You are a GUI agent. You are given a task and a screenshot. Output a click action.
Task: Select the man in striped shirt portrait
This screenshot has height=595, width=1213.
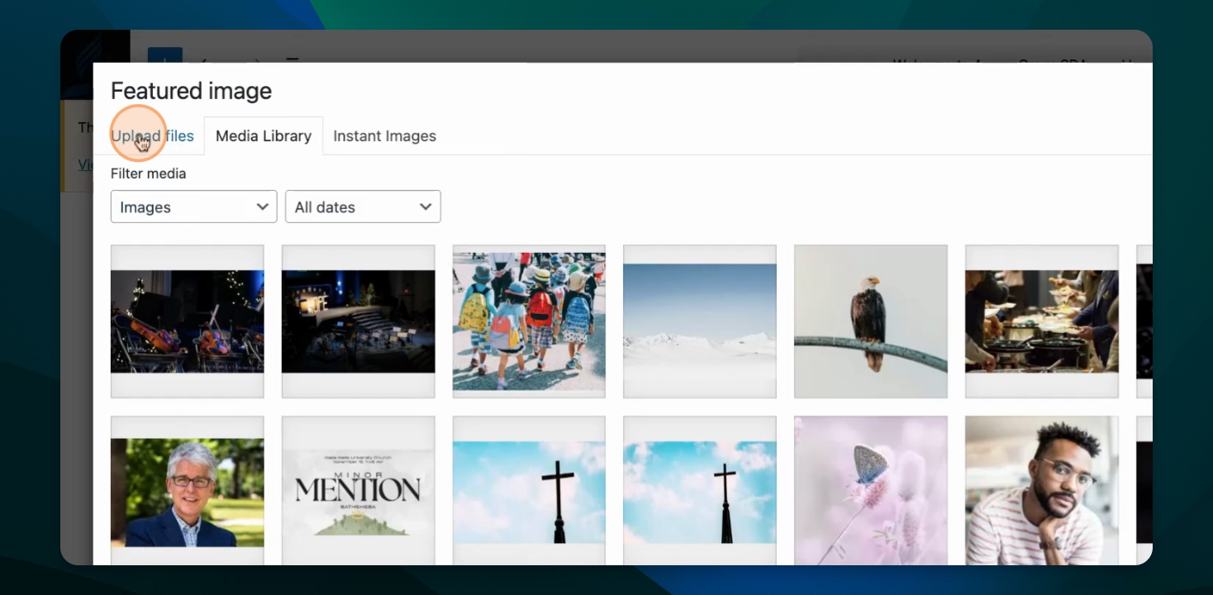coord(1041,491)
